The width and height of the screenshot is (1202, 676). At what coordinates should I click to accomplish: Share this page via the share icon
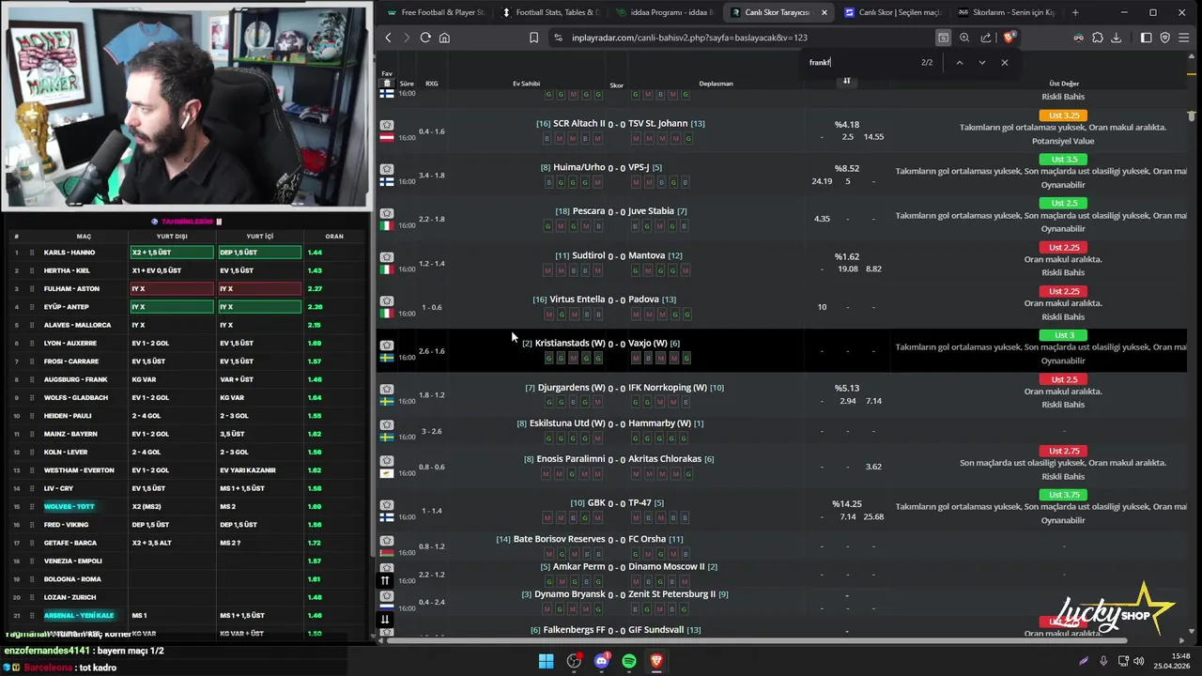(986, 38)
